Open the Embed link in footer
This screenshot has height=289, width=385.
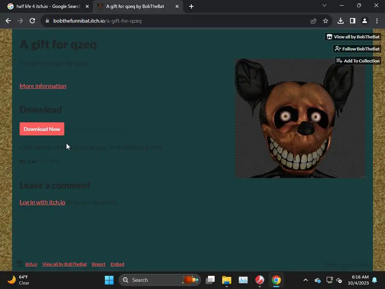pyautogui.click(x=117, y=264)
